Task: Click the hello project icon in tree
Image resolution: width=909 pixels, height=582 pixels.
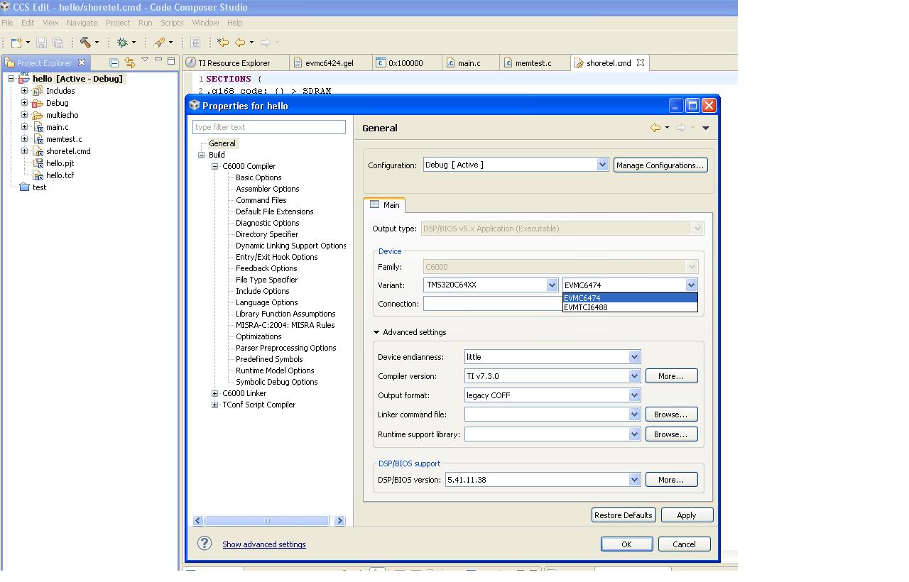Action: [x=24, y=78]
